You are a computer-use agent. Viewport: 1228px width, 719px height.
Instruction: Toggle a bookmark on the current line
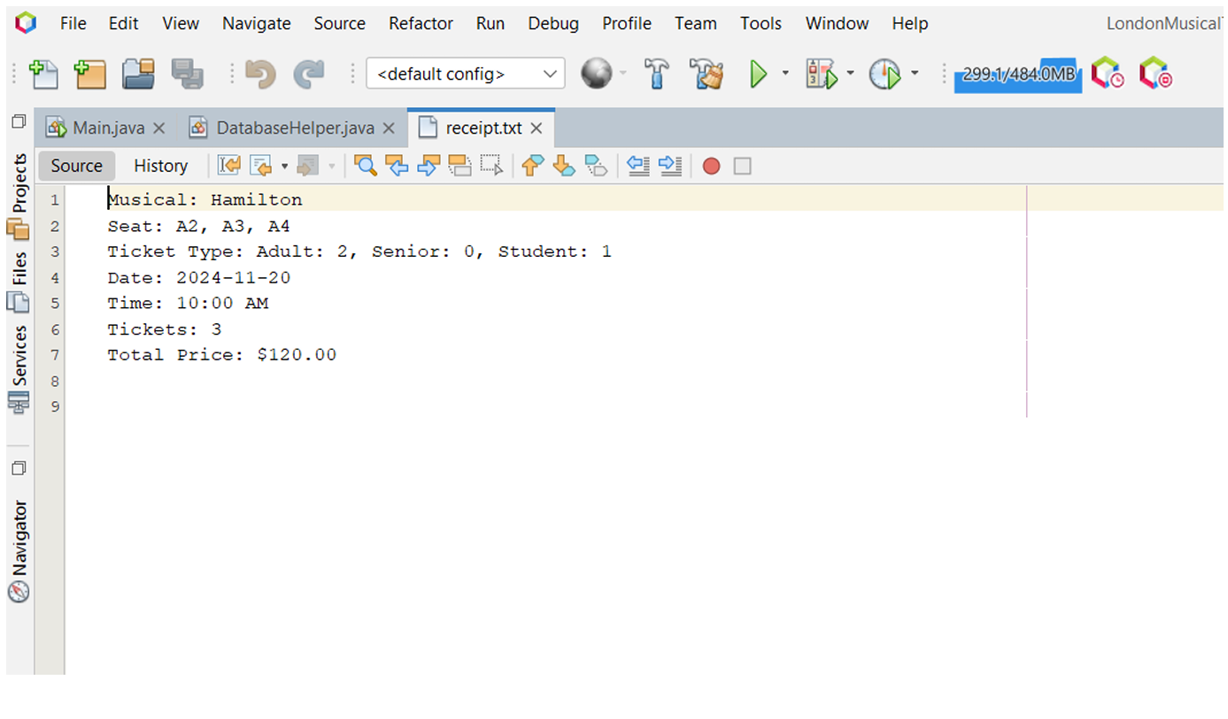(595, 166)
